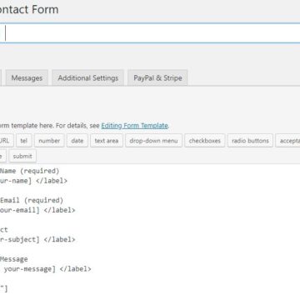Place cursor on the r-subject label line
Viewport: 300px width, 300px height.
coord(37,239)
